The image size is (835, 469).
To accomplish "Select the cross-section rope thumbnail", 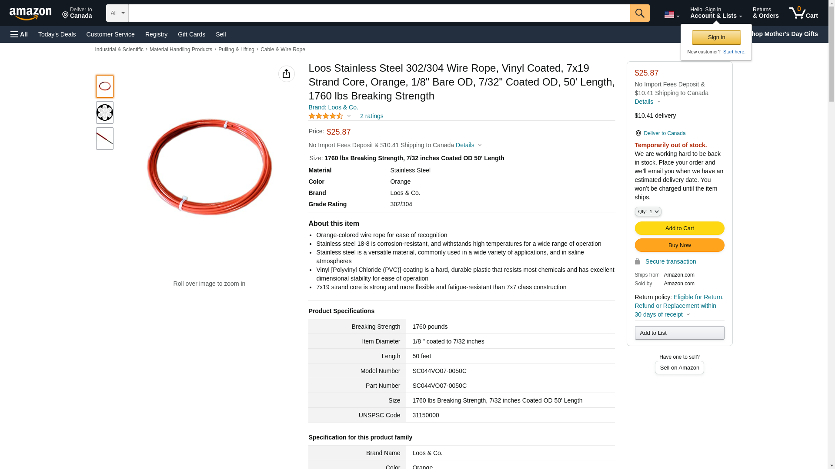I will point(104,112).
